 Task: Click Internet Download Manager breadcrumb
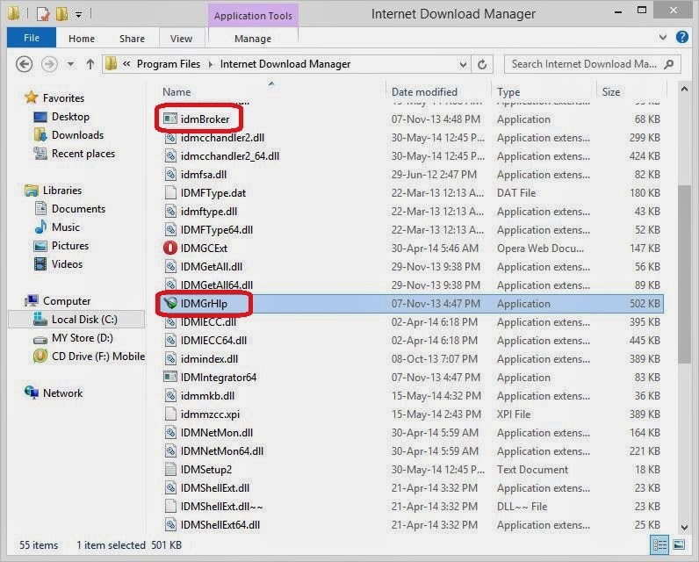[285, 64]
